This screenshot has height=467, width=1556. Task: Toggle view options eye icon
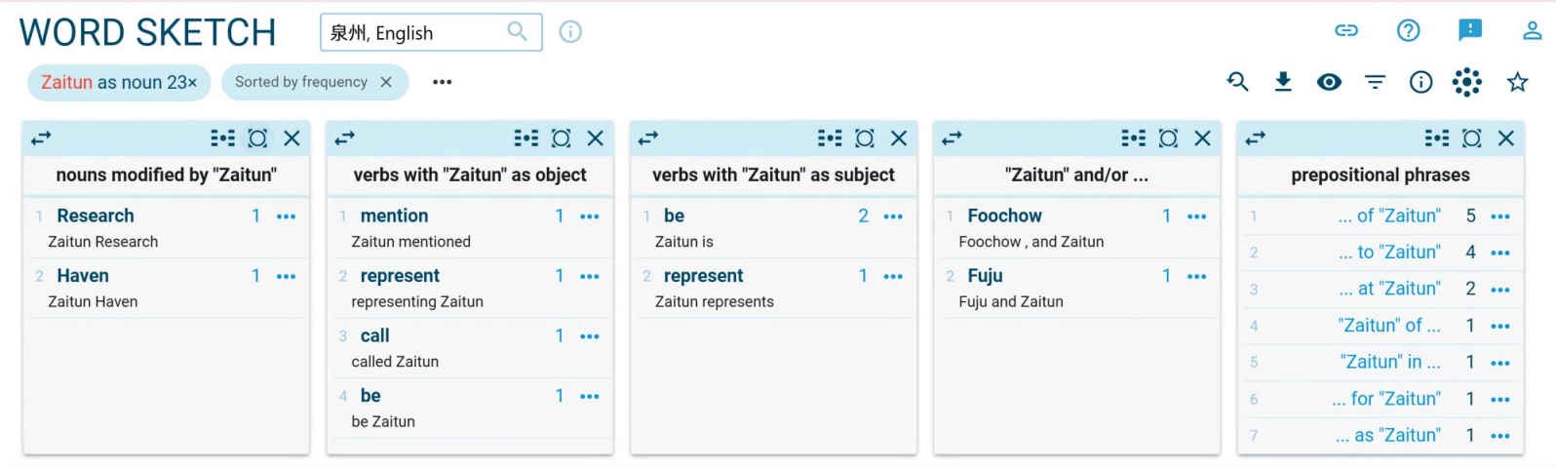click(1329, 82)
